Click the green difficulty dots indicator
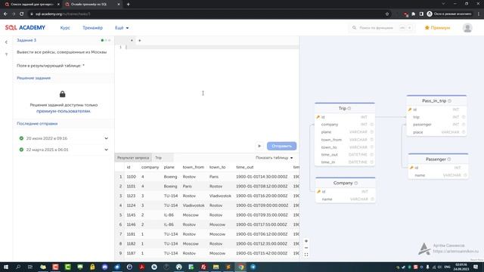484x272 pixels. pos(106,40)
